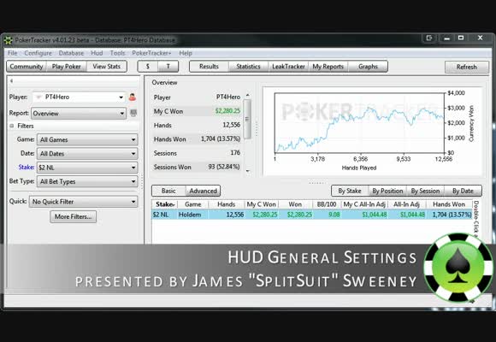The height and width of the screenshot is (342, 496).
Task: Open the File menu
Action: click(x=12, y=53)
